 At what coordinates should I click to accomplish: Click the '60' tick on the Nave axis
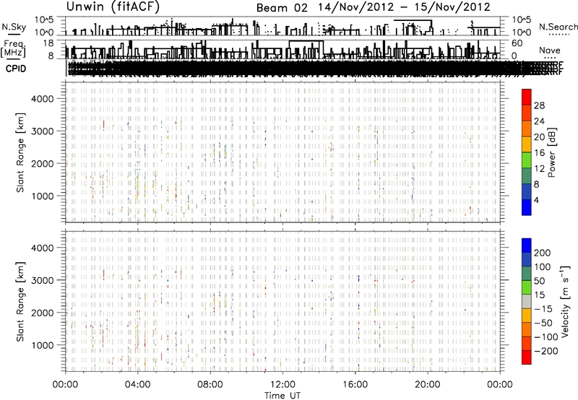tap(517, 43)
